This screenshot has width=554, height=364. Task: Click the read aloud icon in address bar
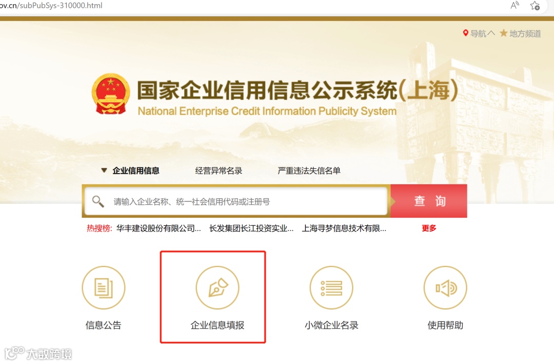pos(515,5)
